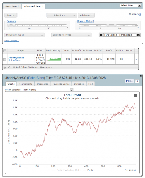Tick the JhoNNyAceSS row checkbox
The height and width of the screenshot is (178, 145).
5,59
